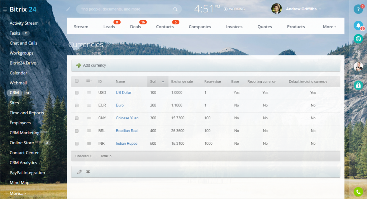This screenshot has width=367, height=199.
Task: Open row actions menu for EUR
Action: tap(89, 105)
